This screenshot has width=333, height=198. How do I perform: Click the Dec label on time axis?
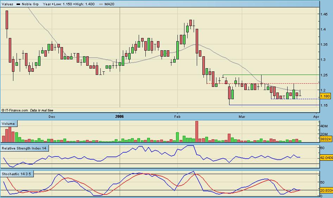[52, 117]
